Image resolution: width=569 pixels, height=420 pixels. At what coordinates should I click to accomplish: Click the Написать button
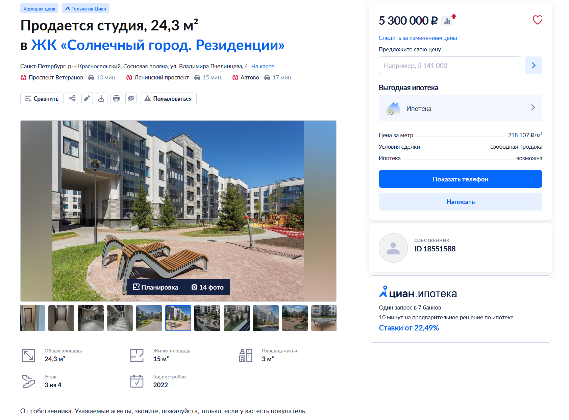(460, 201)
